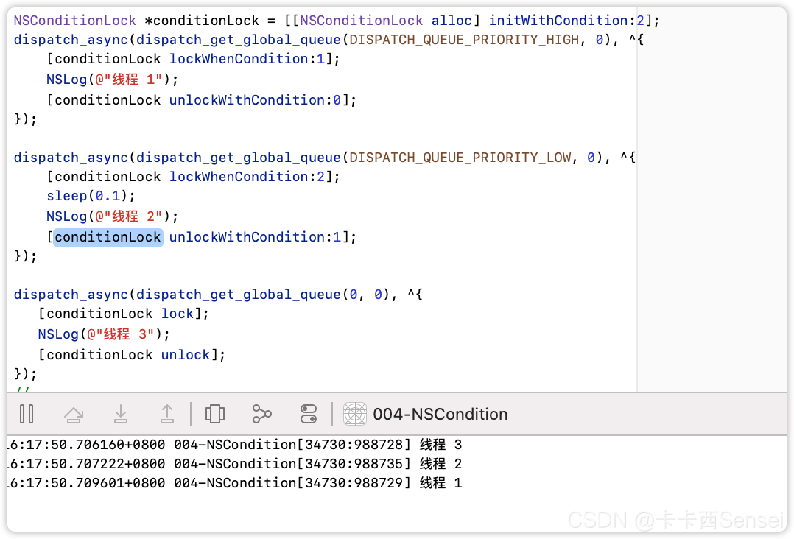
Task: Click the 004-NSCondition app target icon
Action: (x=355, y=414)
